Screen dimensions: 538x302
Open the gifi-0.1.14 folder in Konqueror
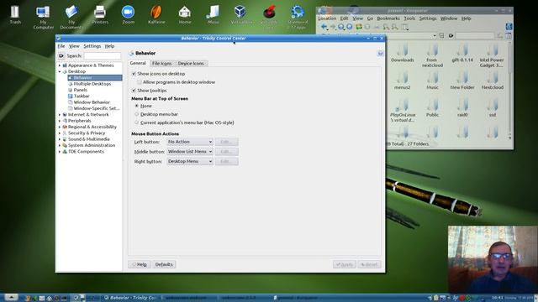click(x=462, y=54)
